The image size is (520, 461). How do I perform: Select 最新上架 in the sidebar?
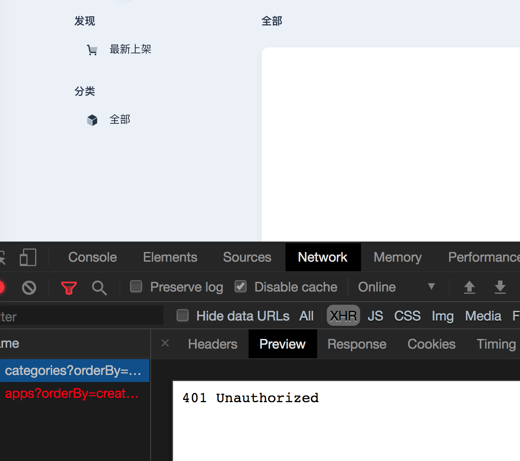pos(130,49)
